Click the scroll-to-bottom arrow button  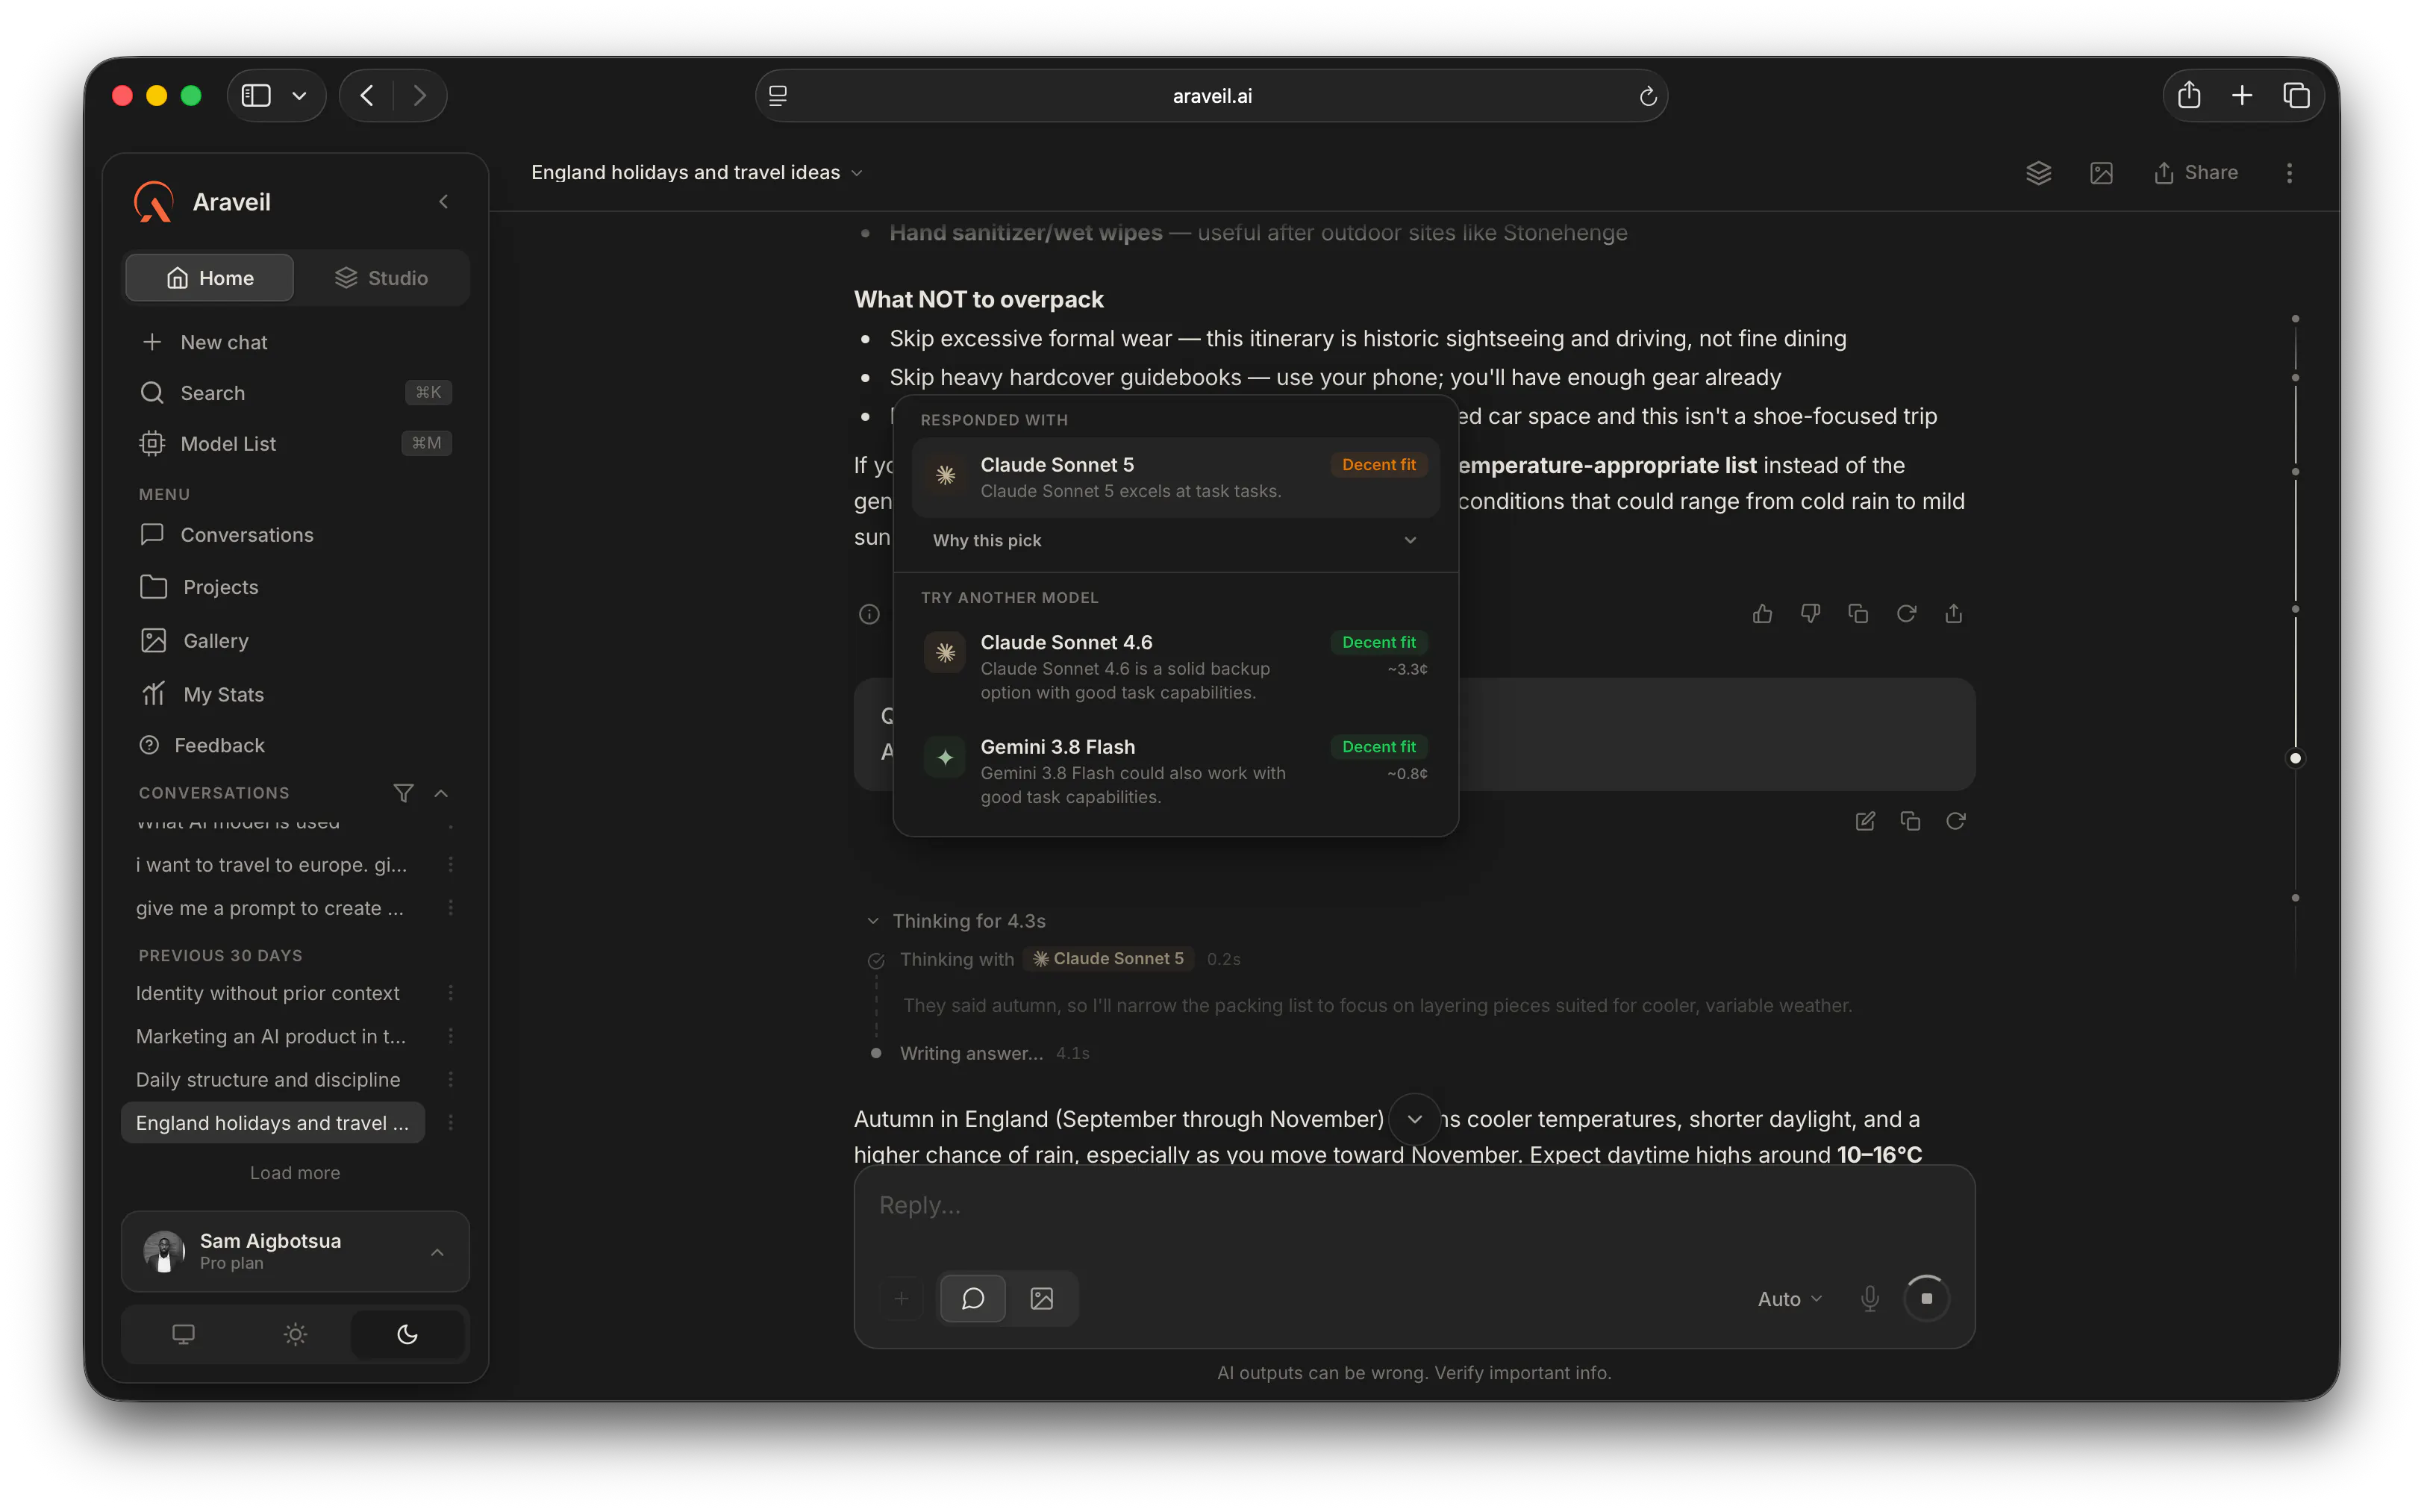1414,1119
